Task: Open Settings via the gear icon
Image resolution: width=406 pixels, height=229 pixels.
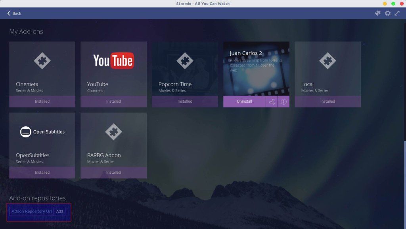Action: tap(387, 13)
